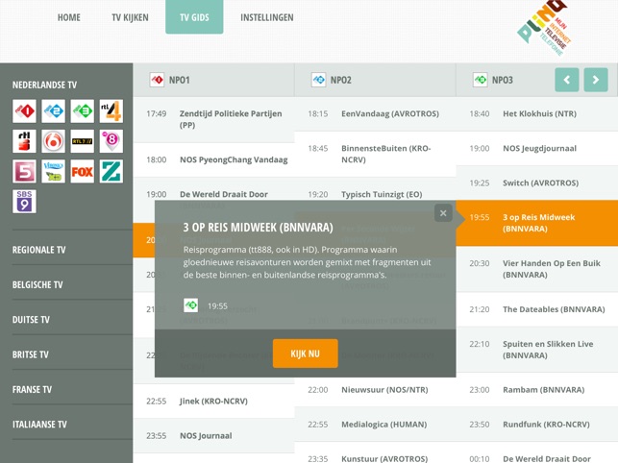Image resolution: width=618 pixels, height=463 pixels.
Task: Select Spuiten en Slikken Live program
Action: (x=537, y=350)
